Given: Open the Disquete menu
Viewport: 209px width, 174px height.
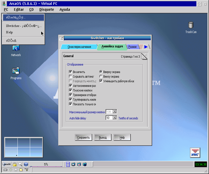Looking at the screenshot, I should coord(47,9).
